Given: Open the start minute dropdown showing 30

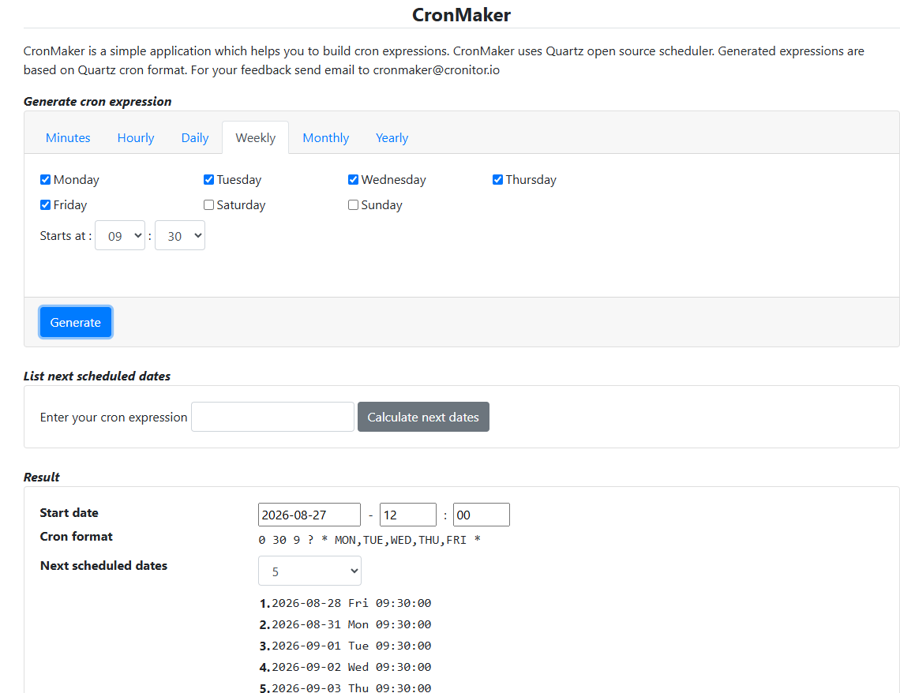Looking at the screenshot, I should point(180,236).
